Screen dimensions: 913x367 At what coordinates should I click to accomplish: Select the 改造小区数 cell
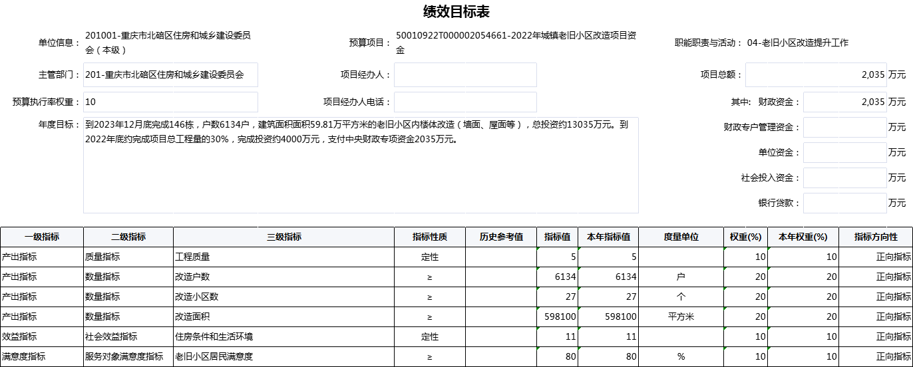pyautogui.click(x=284, y=297)
